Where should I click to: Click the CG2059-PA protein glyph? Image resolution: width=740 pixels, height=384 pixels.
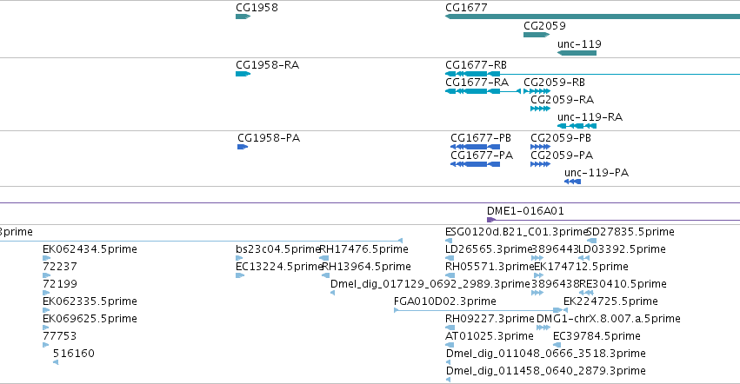(540, 164)
